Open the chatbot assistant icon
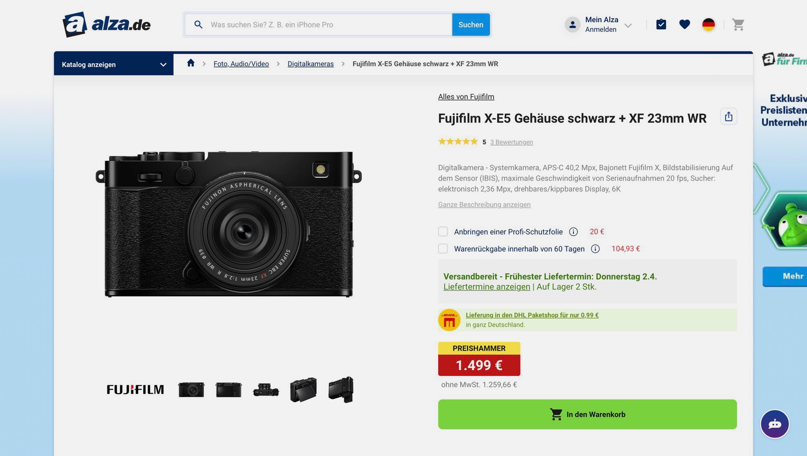807x456 pixels. [x=774, y=424]
